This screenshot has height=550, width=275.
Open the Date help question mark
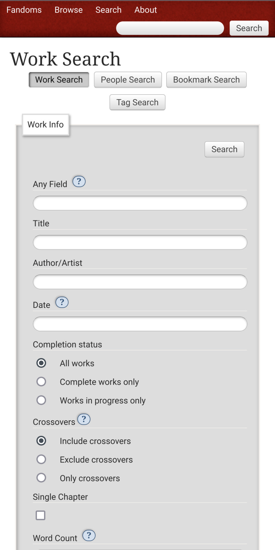coord(62,302)
